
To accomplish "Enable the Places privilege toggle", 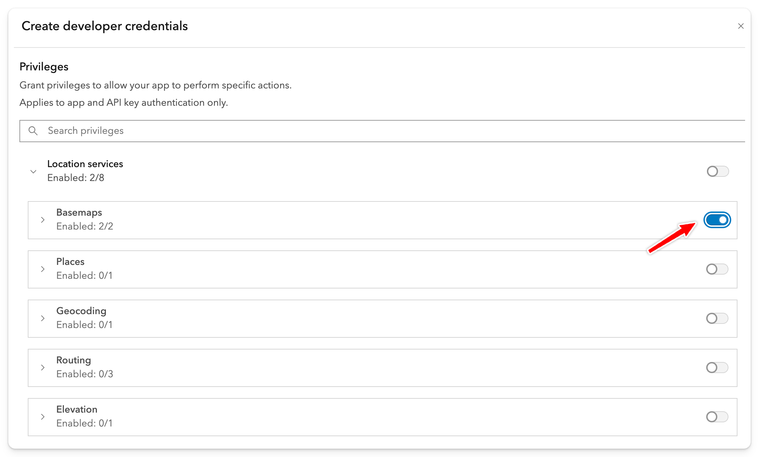I will [717, 269].
